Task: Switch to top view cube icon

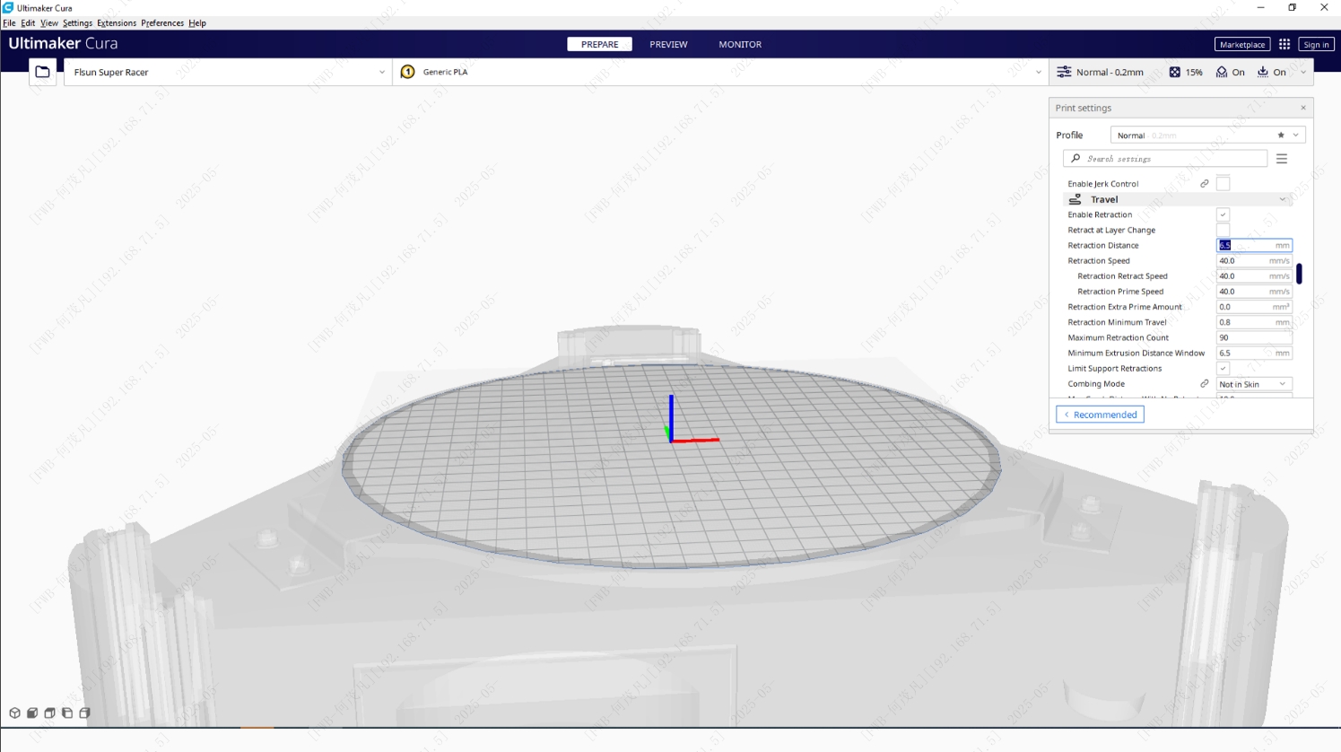Action: tap(50, 713)
